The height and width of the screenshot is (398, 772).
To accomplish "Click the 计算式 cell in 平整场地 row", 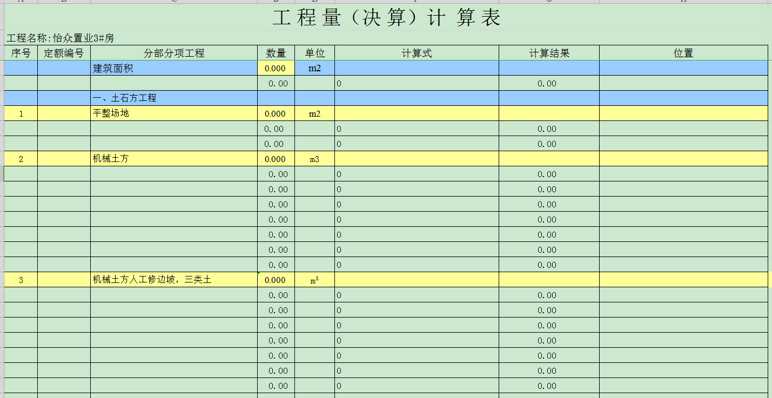I will click(x=417, y=113).
